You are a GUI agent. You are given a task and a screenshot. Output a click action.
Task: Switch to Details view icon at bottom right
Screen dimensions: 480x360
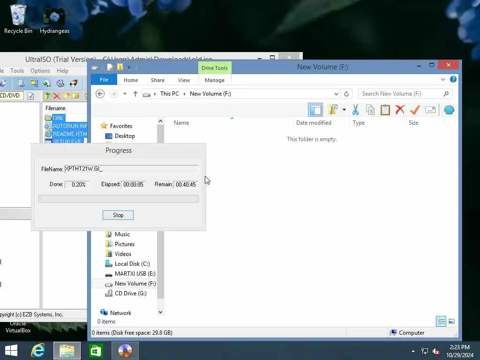point(441,322)
